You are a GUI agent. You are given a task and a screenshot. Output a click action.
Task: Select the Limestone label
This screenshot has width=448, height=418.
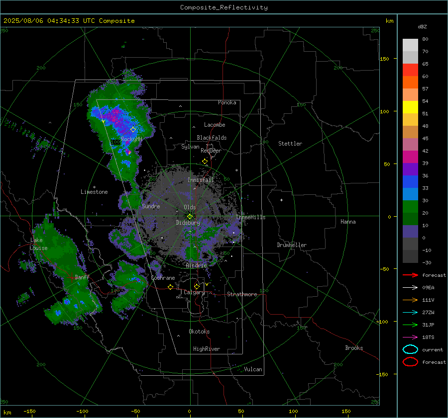(x=94, y=192)
